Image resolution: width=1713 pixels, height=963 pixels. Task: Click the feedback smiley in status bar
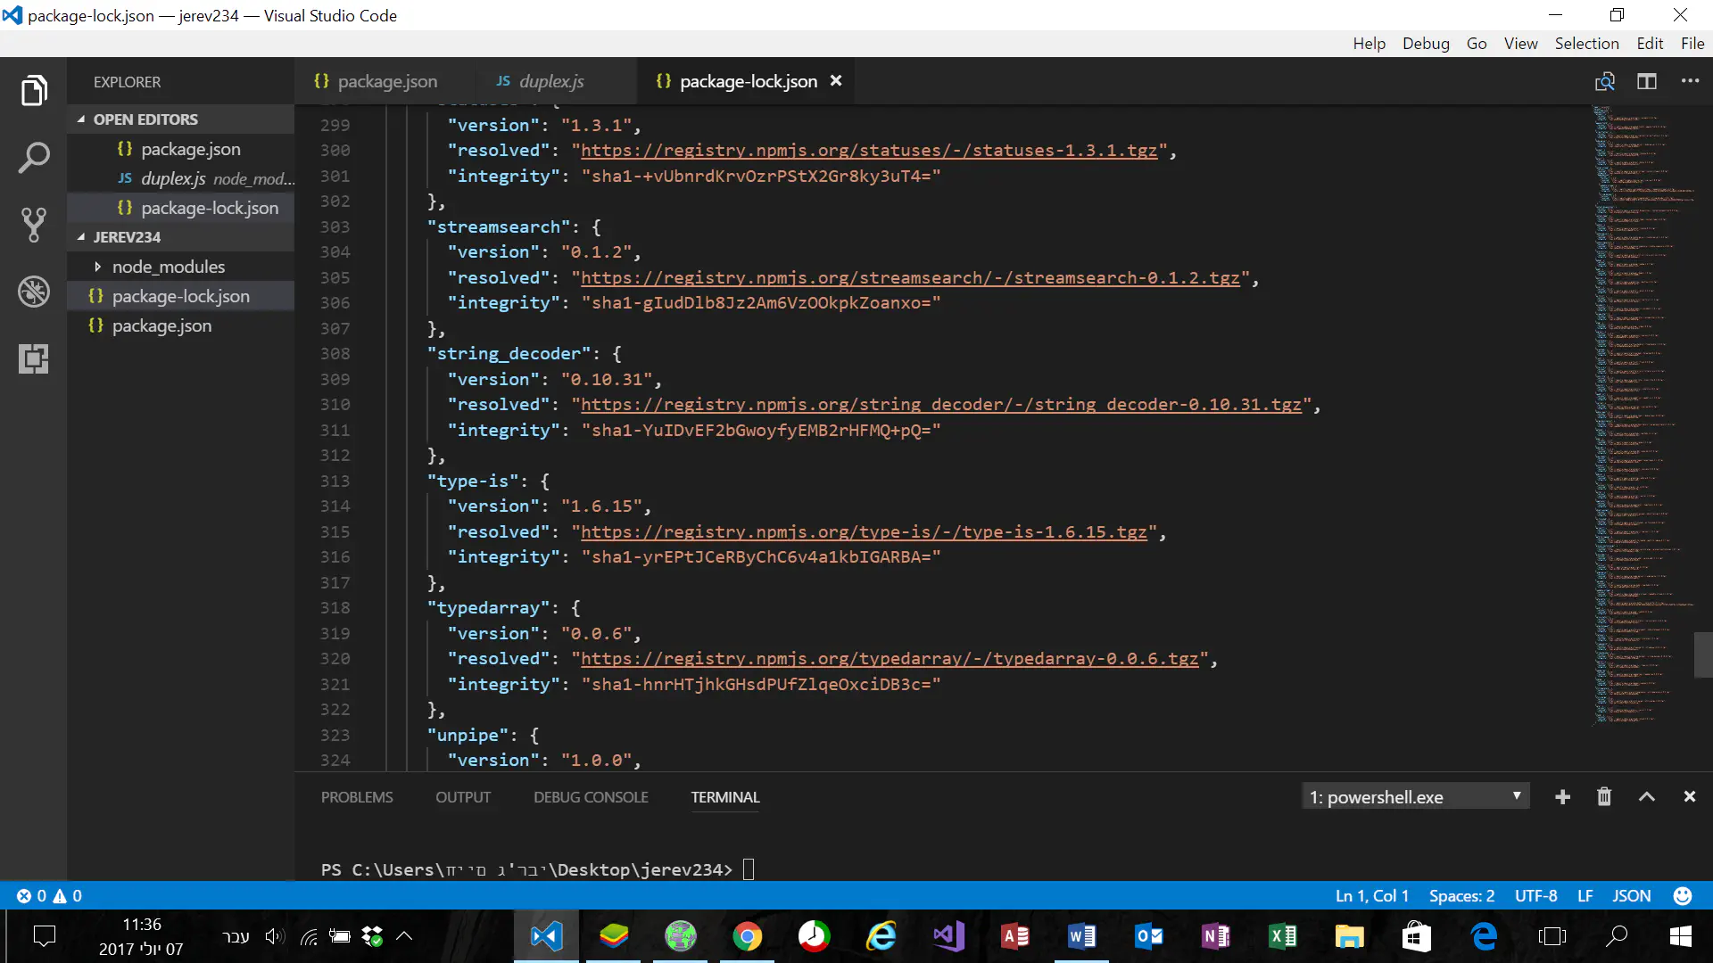coord(1683,895)
